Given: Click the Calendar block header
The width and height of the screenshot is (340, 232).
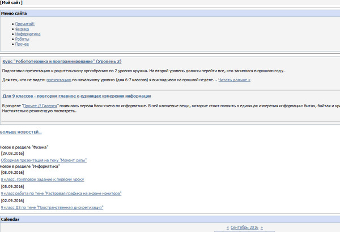Looking at the screenshot, I should point(170,220).
